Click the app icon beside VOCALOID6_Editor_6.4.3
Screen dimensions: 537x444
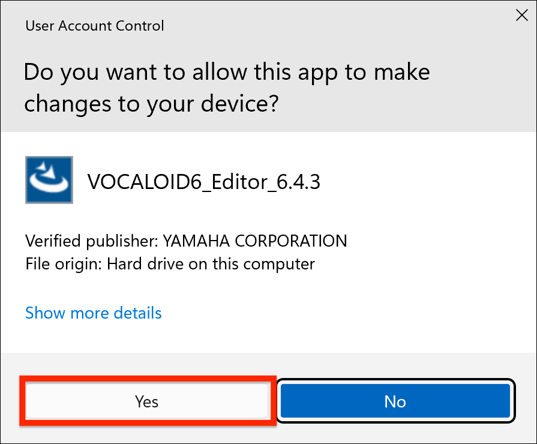click(x=49, y=180)
